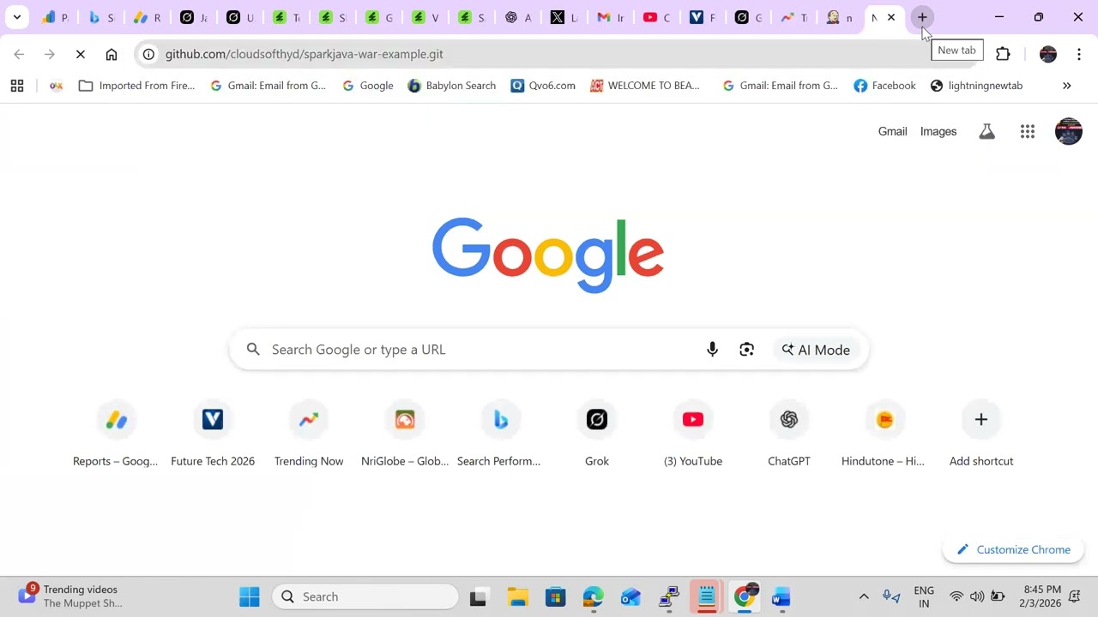Open Qvo6.com bookmark
The height and width of the screenshot is (617, 1098).
(x=543, y=86)
